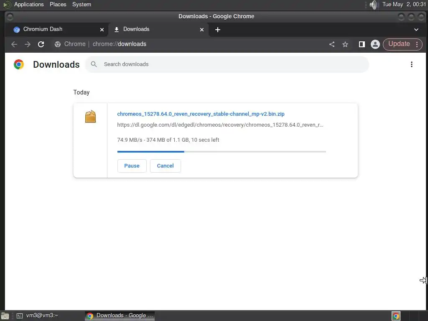Click the download progress bar
This screenshot has height=321, width=428.
222,151
